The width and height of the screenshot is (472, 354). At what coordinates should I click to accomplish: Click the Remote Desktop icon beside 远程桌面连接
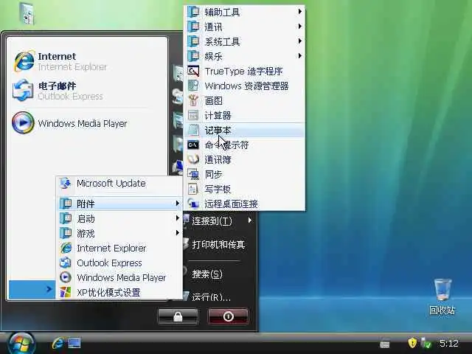tap(193, 204)
